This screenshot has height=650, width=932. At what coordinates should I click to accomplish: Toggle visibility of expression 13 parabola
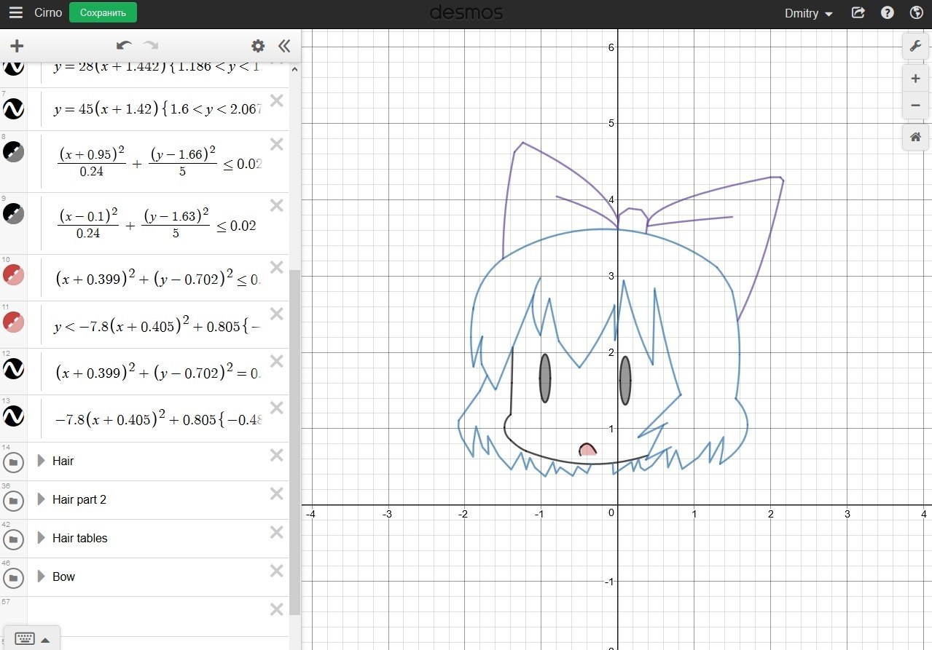coord(14,416)
